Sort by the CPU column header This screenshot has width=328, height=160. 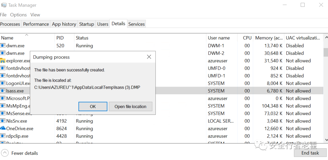click(245, 38)
